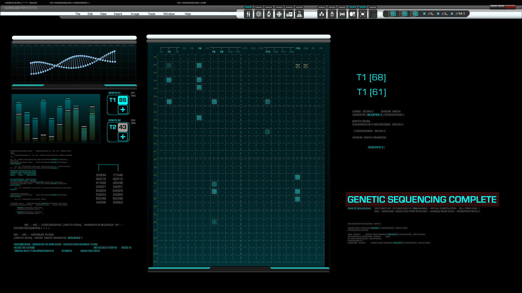Open the Image menu
The height and width of the screenshot is (293, 522).
tap(135, 14)
